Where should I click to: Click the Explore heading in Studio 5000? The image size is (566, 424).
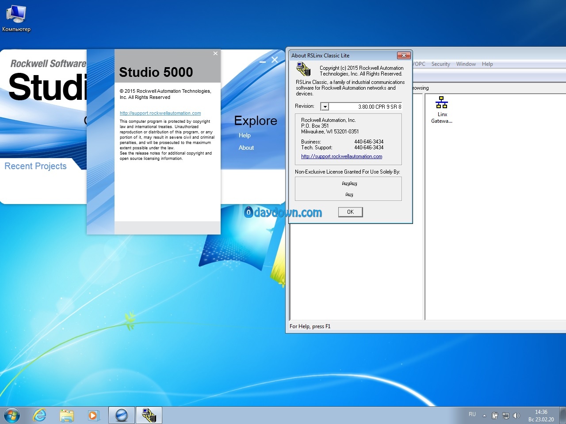pos(256,121)
